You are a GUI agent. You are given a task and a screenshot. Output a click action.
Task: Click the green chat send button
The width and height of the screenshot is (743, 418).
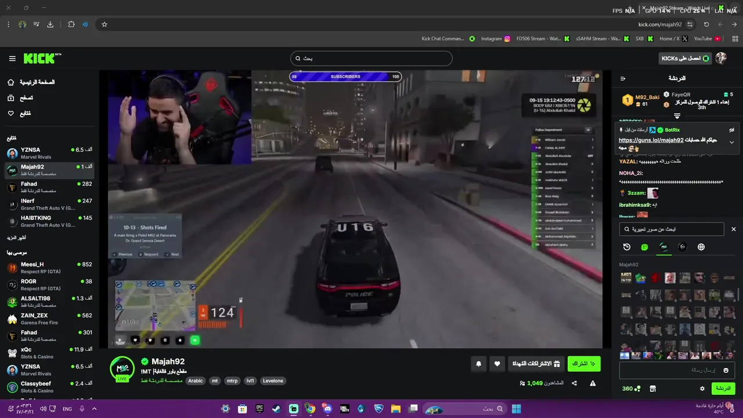(723, 388)
